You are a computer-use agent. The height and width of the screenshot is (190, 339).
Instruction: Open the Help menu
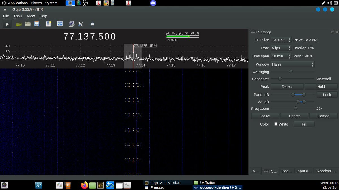(x=43, y=16)
